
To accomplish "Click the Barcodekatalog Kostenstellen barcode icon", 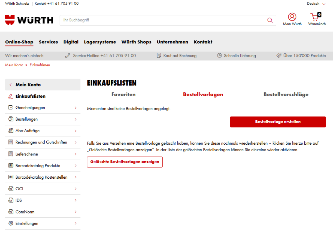I will (x=11, y=177).
